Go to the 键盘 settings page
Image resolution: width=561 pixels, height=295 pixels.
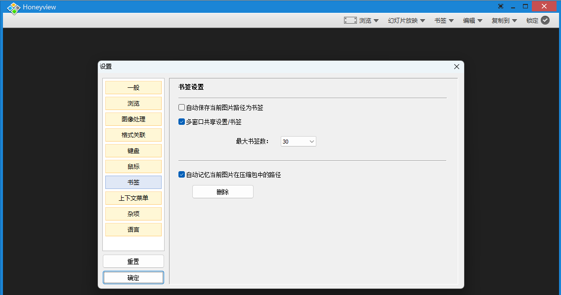[x=133, y=150]
